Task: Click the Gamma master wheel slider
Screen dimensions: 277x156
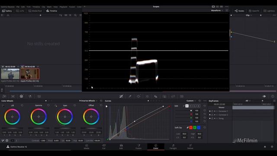Action: click(x=39, y=128)
